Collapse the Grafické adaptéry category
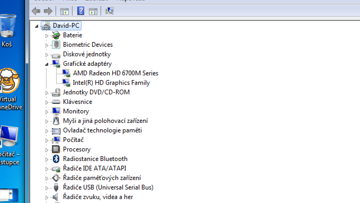Screen dimensions: 360x203 [47, 64]
